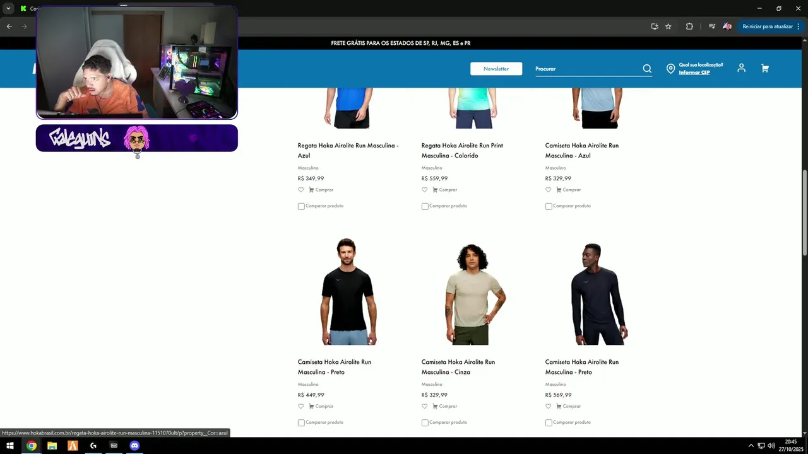The image size is (808, 454).
Task: Click the free shipping banner text
Action: 401,43
